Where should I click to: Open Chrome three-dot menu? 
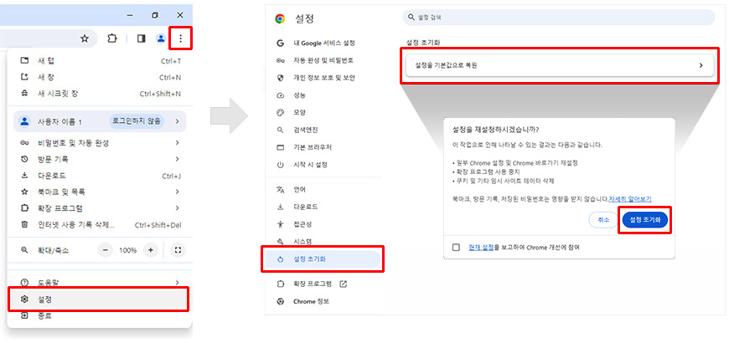point(181,38)
